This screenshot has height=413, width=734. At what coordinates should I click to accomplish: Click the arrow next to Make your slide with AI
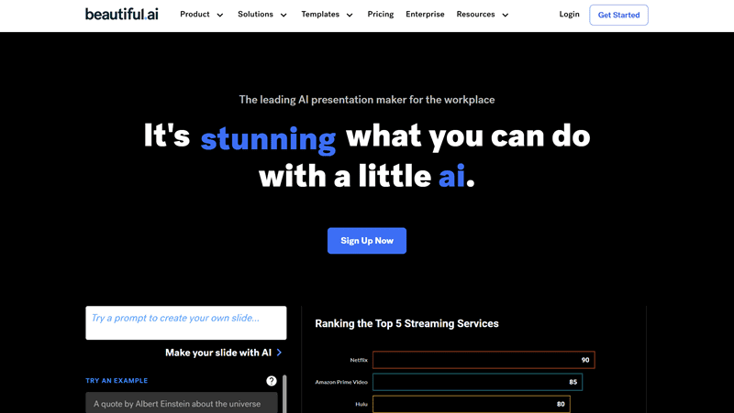pyautogui.click(x=280, y=353)
